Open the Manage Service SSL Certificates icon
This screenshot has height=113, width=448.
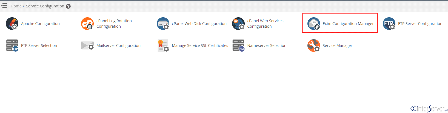click(x=163, y=46)
